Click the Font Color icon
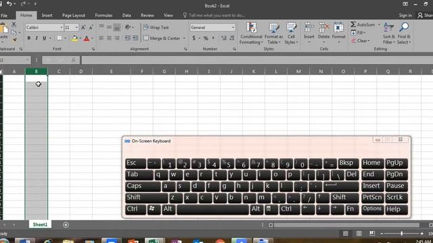433x243 pixels. point(87,38)
